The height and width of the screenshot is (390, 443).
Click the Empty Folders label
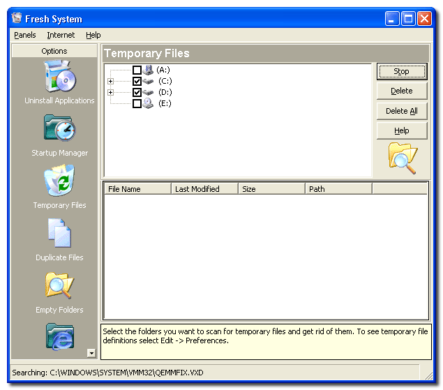[x=59, y=310]
